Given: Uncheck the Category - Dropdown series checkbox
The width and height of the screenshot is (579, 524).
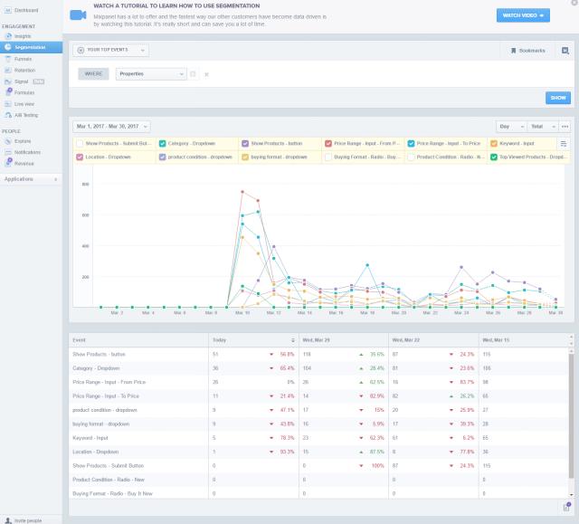Looking at the screenshot, I should [162, 144].
